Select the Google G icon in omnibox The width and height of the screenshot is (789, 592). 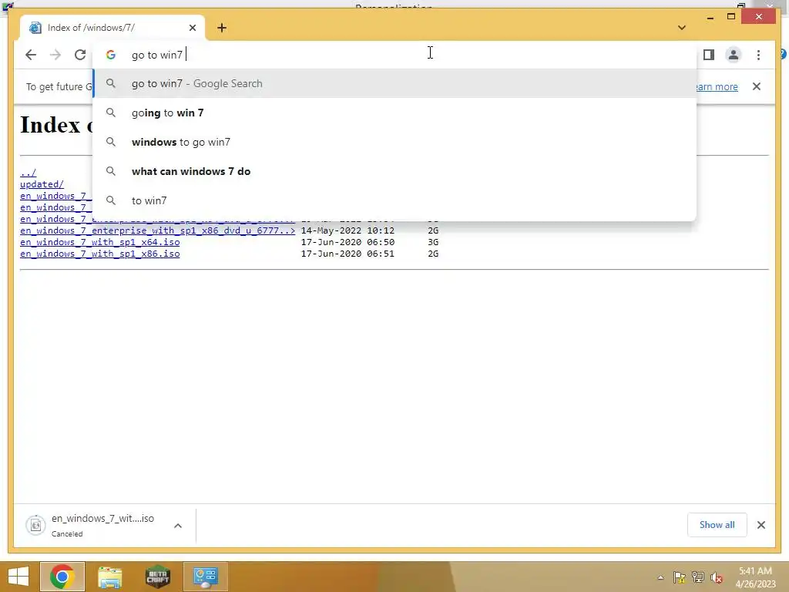[111, 55]
